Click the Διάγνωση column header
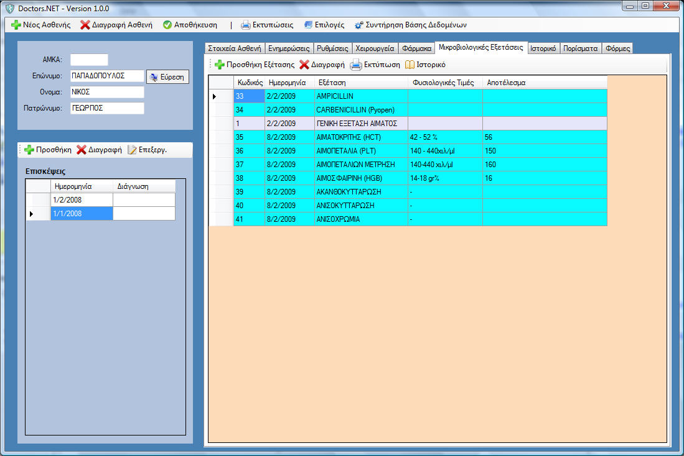Image resolution: width=684 pixels, height=456 pixels. [x=144, y=186]
